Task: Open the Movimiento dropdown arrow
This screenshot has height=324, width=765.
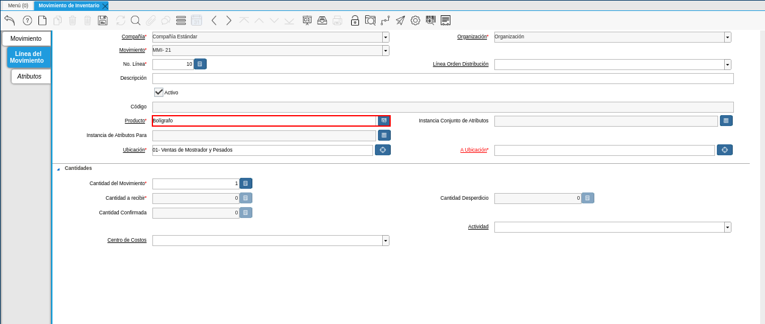Action: (x=385, y=51)
